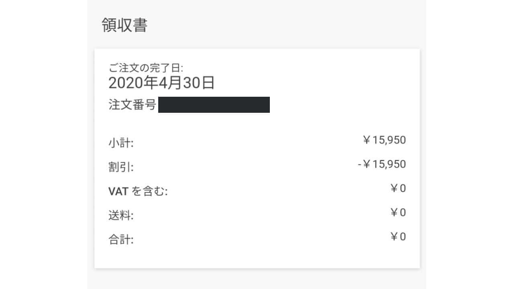This screenshot has width=514, height=289.
Task: Select the 割引 label
Action: click(x=121, y=167)
